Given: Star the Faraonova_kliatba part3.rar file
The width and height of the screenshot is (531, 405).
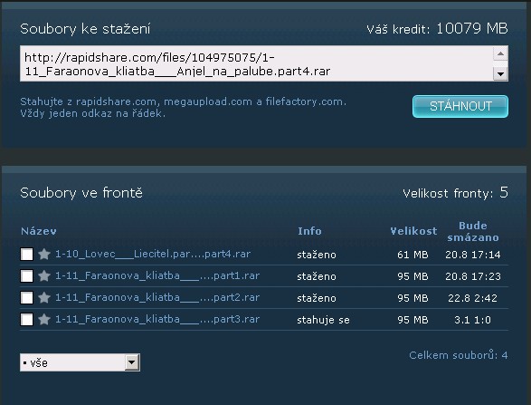Looking at the screenshot, I should pyautogui.click(x=44, y=319).
